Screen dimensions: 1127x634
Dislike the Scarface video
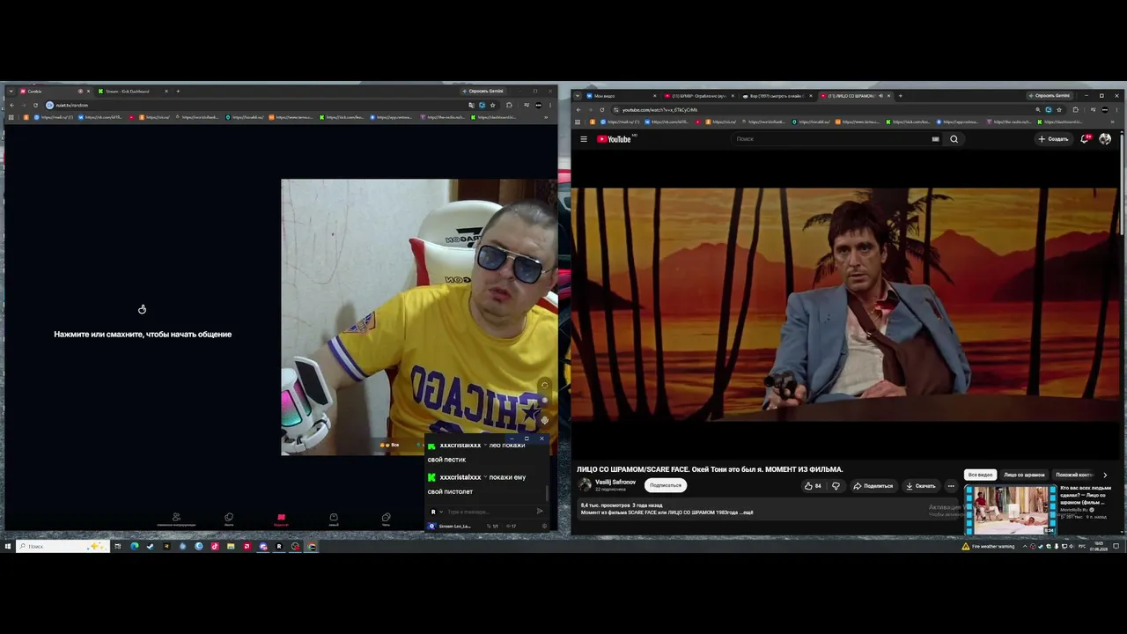pyautogui.click(x=836, y=486)
